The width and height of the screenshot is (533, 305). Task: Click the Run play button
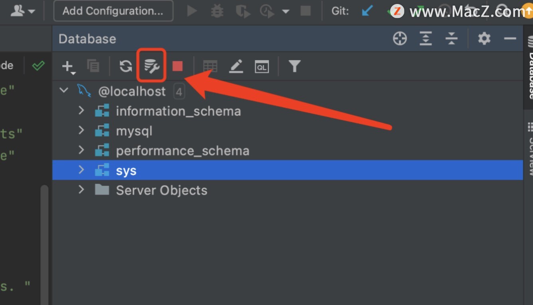(x=192, y=11)
